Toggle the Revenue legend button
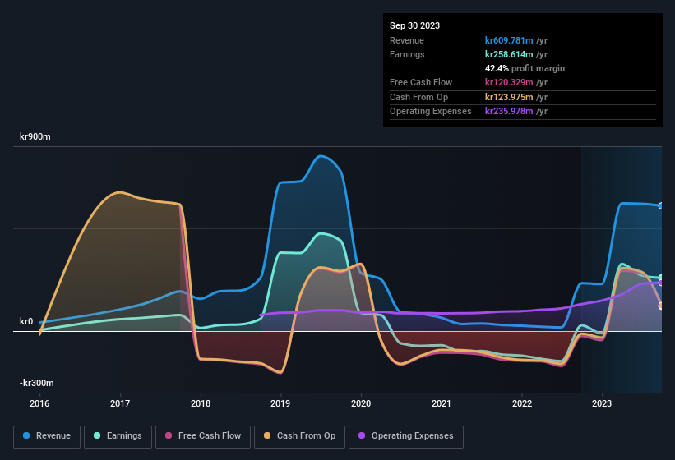The height and width of the screenshot is (460, 675). pyautogui.click(x=47, y=436)
